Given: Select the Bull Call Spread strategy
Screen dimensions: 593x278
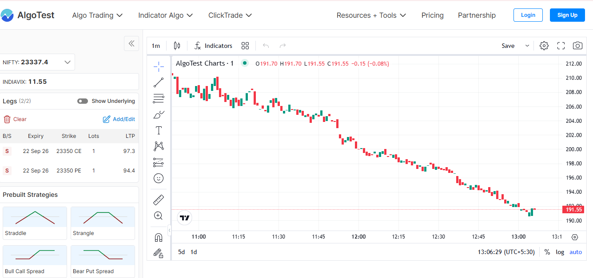Looking at the screenshot, I should pyautogui.click(x=35, y=262).
